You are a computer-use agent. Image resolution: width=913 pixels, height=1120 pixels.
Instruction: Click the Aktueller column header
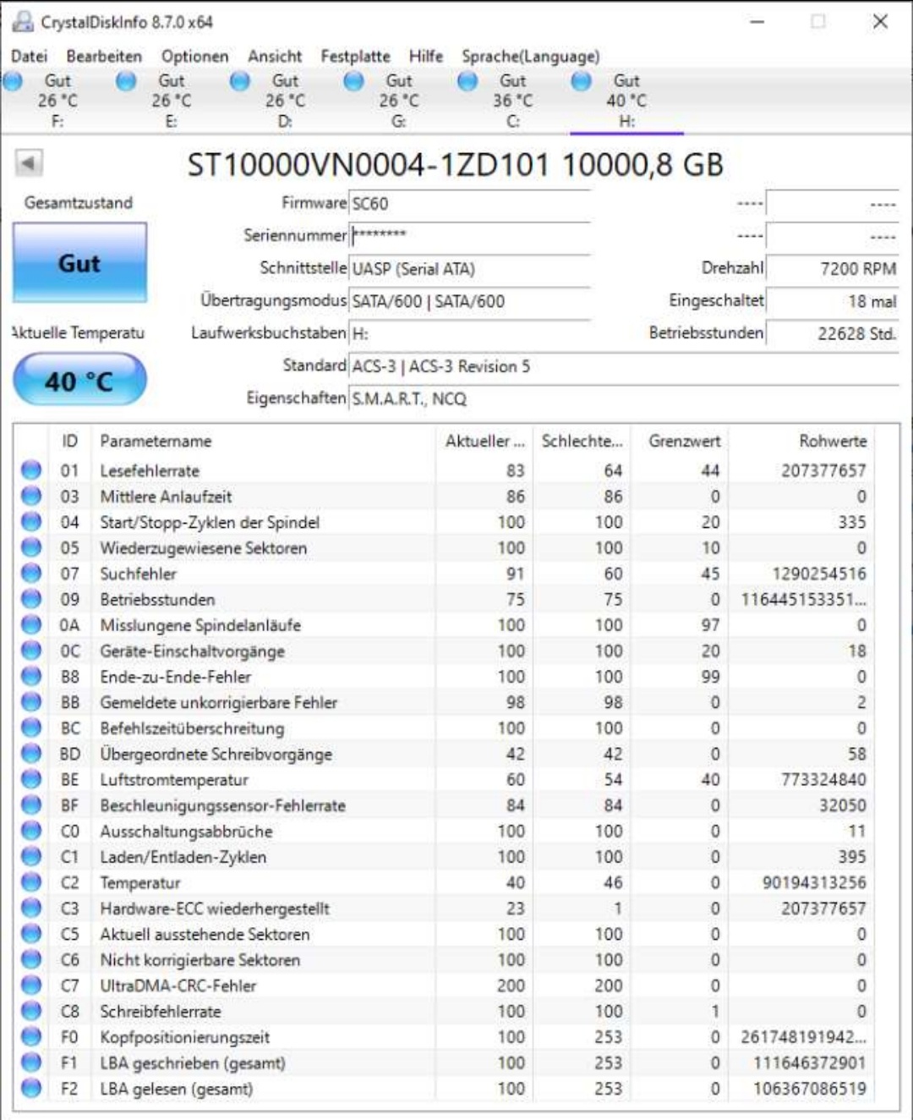(x=485, y=441)
